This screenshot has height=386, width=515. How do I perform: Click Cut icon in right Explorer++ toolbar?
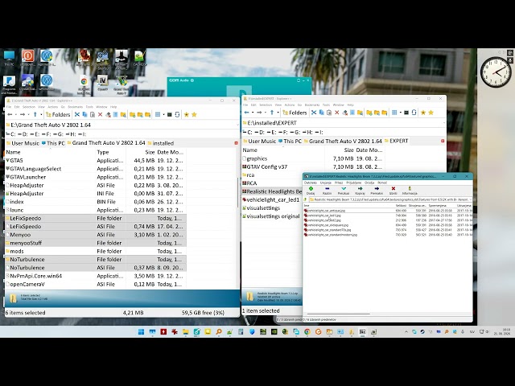click(x=314, y=113)
